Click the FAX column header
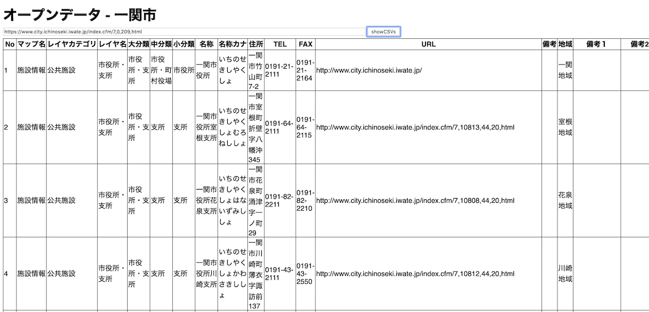 pos(305,44)
